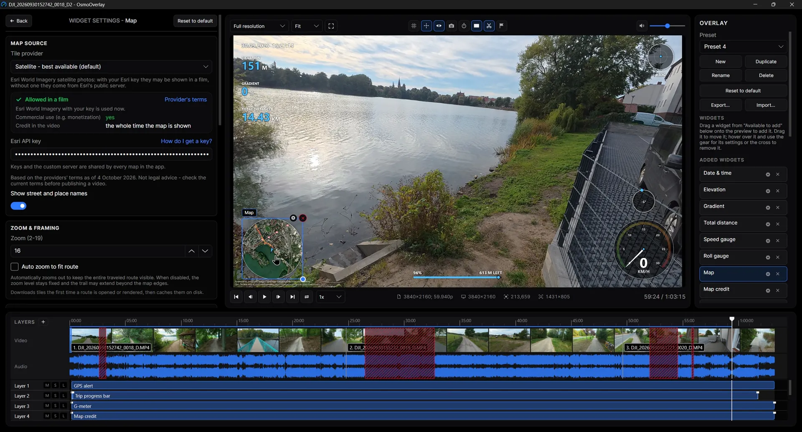The height and width of the screenshot is (432, 802).
Task: Add a new layer with the plus icon
Action: (43, 322)
